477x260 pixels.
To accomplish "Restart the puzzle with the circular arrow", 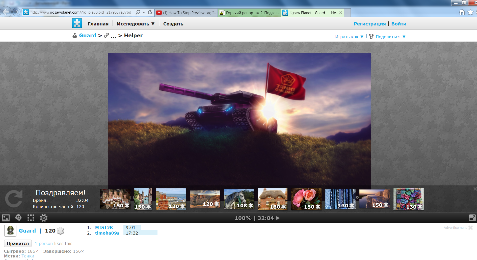I will click(x=14, y=199).
